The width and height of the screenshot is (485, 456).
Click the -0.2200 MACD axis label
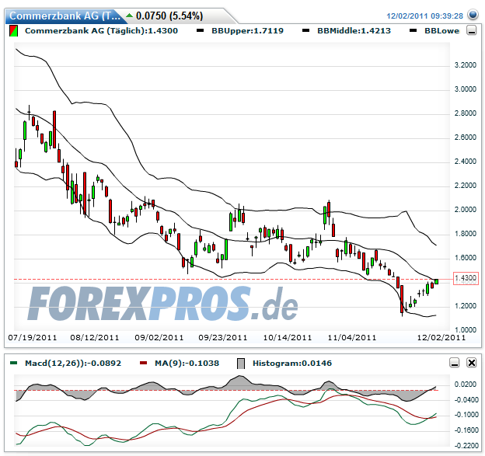pos(466,445)
